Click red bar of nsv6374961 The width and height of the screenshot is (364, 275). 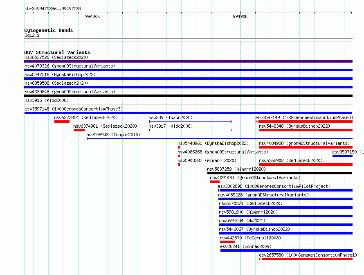click(79, 130)
